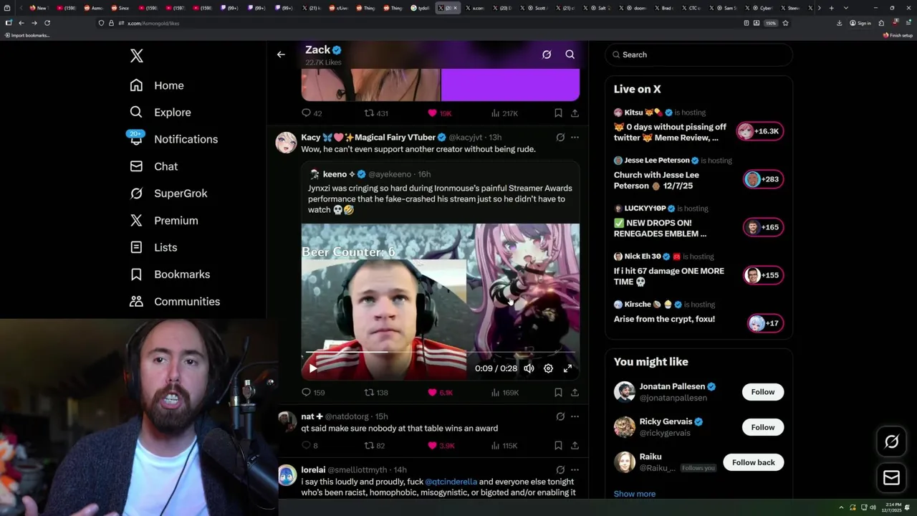
Task: Open the Home page
Action: pos(157,85)
